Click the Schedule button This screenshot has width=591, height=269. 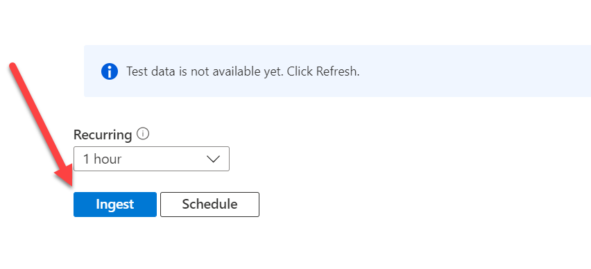point(209,205)
